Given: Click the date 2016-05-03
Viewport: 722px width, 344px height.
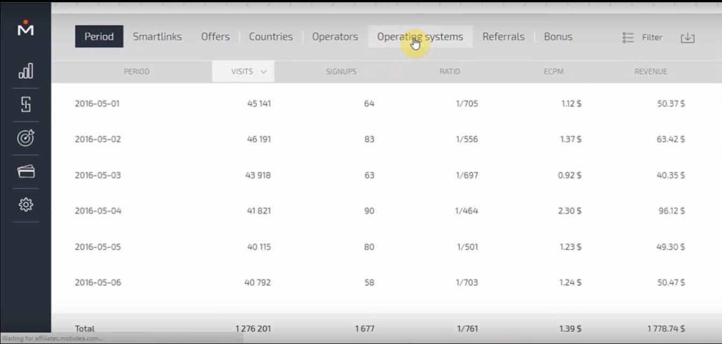Looking at the screenshot, I should (98, 175).
